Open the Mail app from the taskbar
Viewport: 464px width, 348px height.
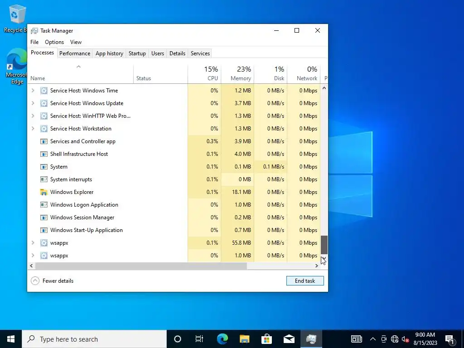[289, 339]
